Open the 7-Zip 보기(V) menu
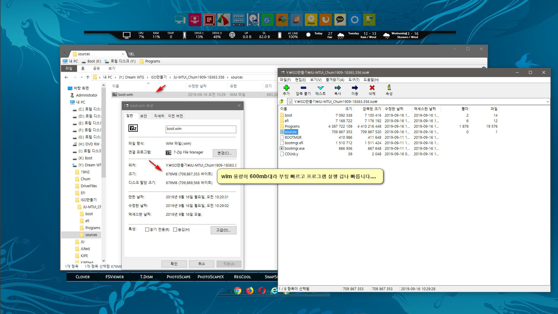The image size is (558, 314). 316,80
